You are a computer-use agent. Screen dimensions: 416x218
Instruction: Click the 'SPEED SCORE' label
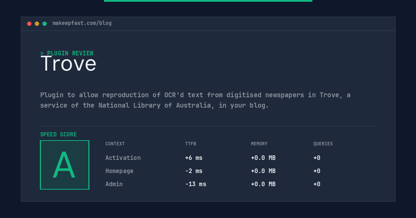pyautogui.click(x=59, y=135)
